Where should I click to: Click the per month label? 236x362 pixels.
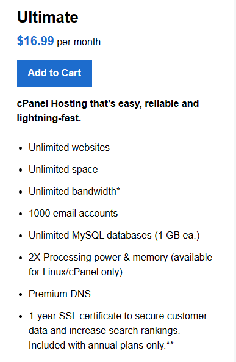(x=79, y=42)
